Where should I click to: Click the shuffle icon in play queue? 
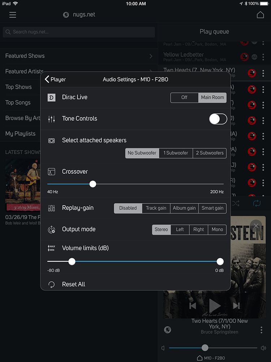point(236,203)
